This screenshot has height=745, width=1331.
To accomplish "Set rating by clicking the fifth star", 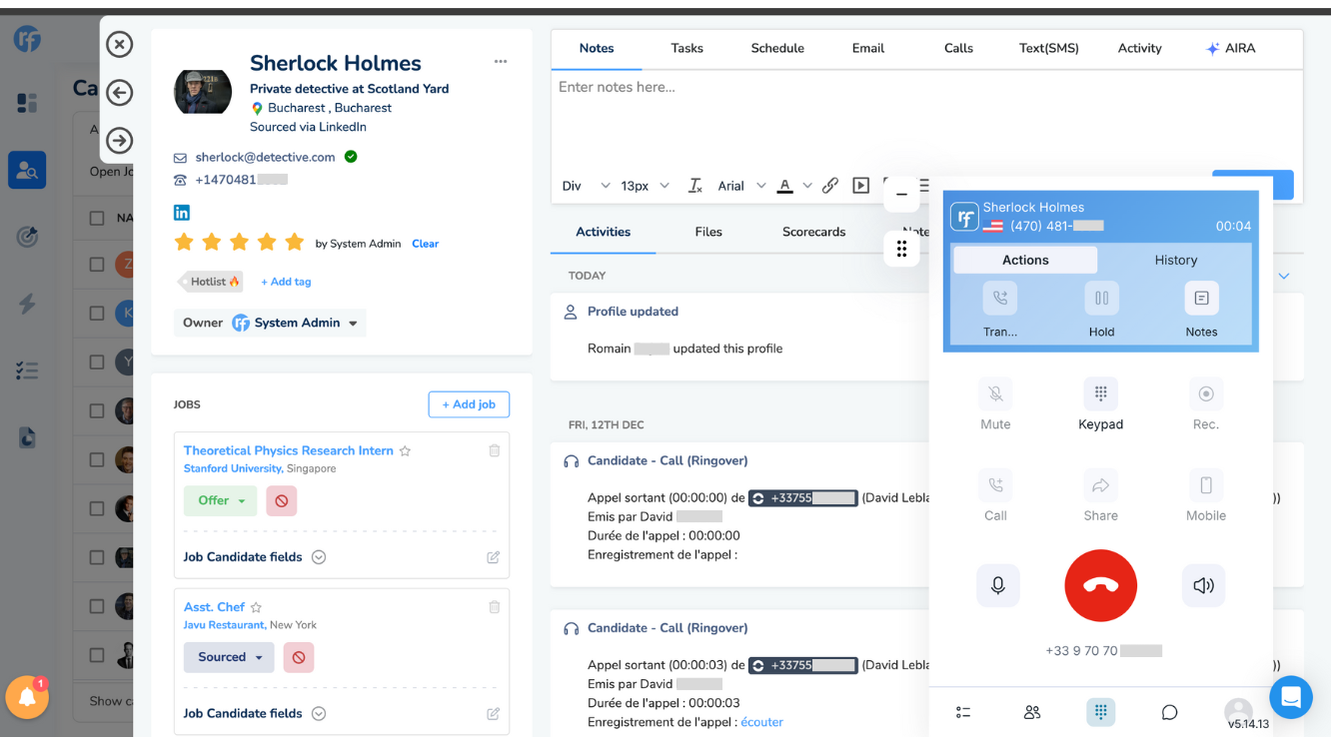I will pyautogui.click(x=294, y=243).
